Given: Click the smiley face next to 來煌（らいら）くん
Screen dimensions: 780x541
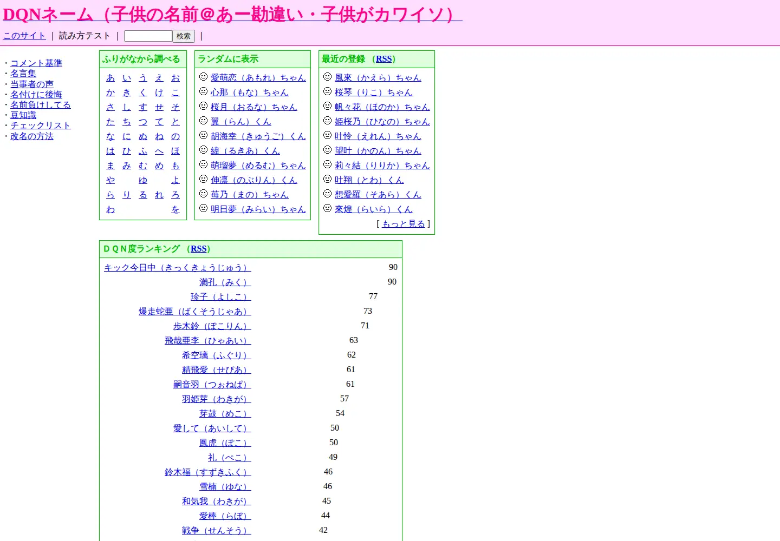Looking at the screenshot, I should tap(327, 208).
